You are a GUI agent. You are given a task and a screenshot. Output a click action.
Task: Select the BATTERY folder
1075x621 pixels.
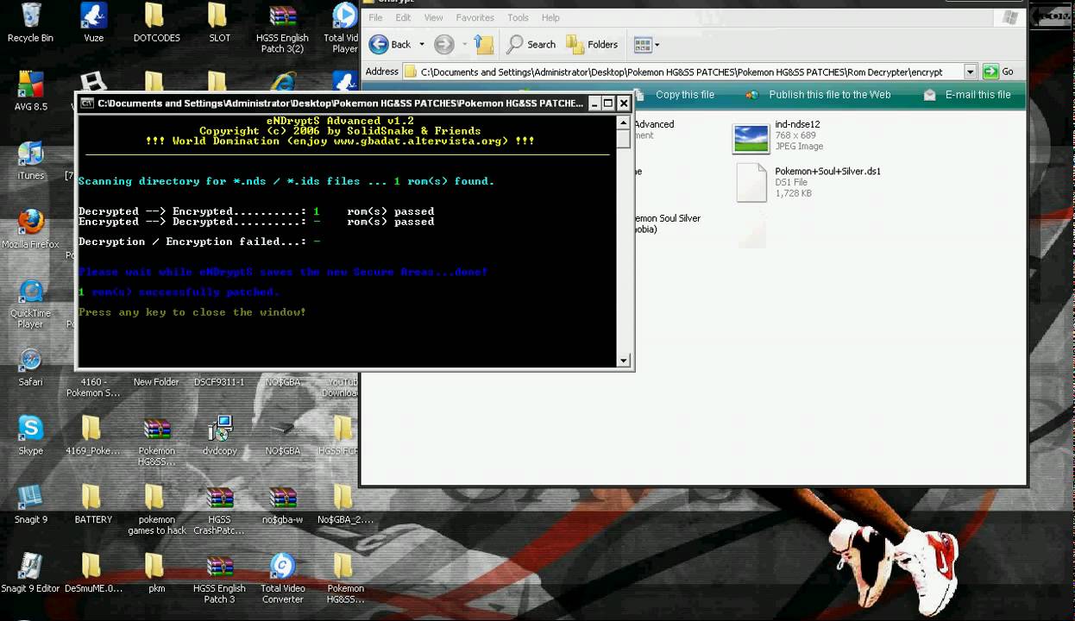(x=93, y=505)
